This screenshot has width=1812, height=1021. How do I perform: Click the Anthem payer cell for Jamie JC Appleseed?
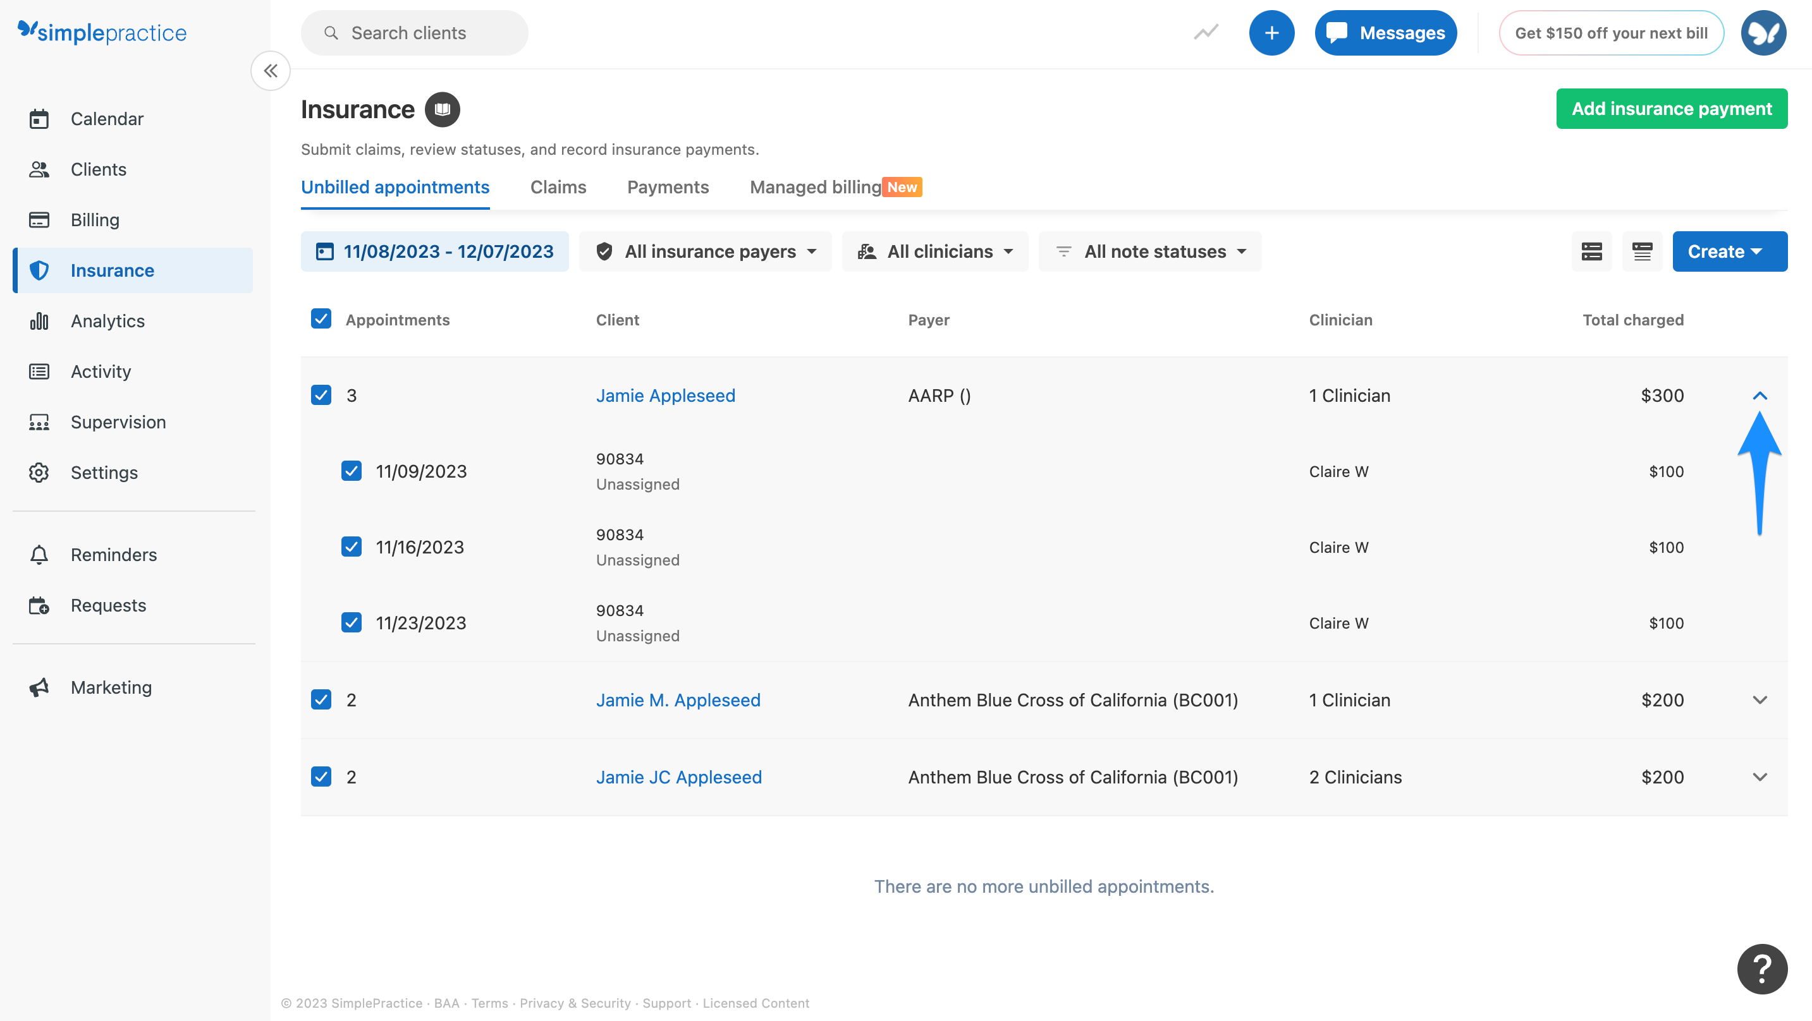click(1073, 777)
